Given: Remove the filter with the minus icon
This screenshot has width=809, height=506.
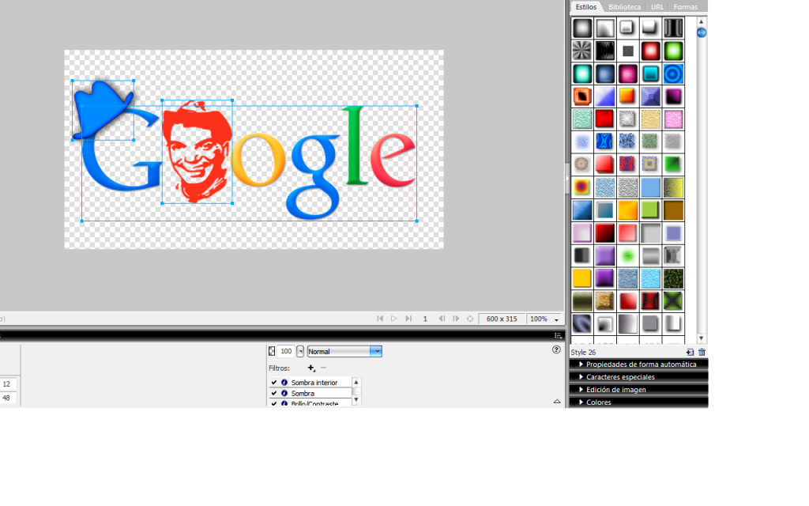Looking at the screenshot, I should coord(323,368).
